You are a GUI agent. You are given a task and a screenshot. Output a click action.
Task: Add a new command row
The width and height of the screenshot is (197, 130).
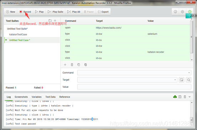click(x=65, y=65)
